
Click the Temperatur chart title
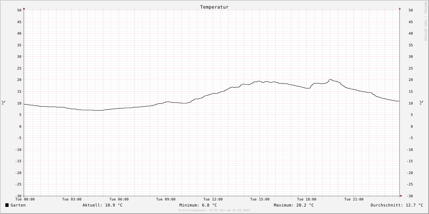tap(214, 7)
